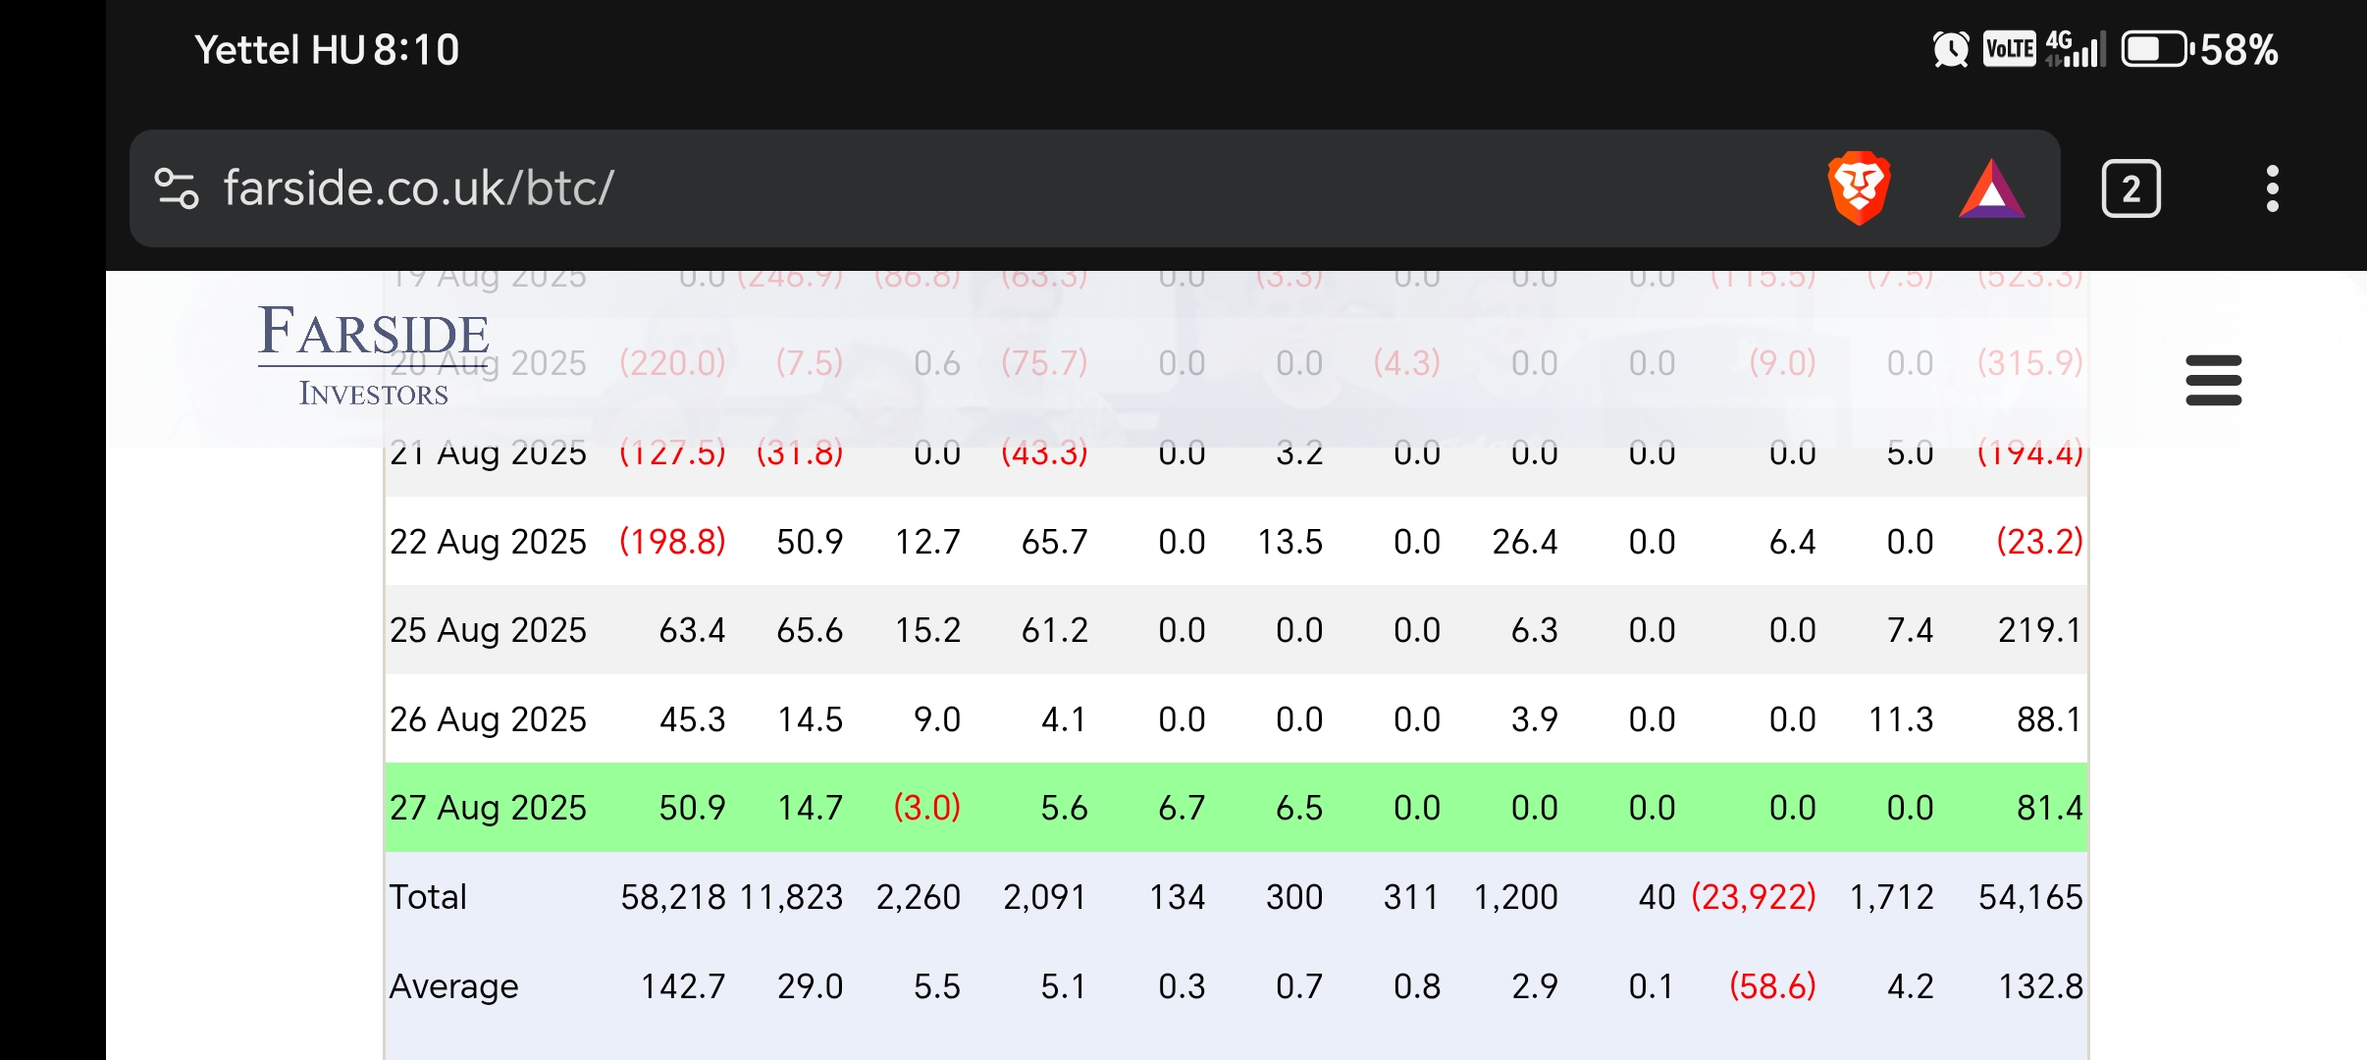Click the Farside Investors logo
The width and height of the screenshot is (2367, 1060).
(373, 355)
